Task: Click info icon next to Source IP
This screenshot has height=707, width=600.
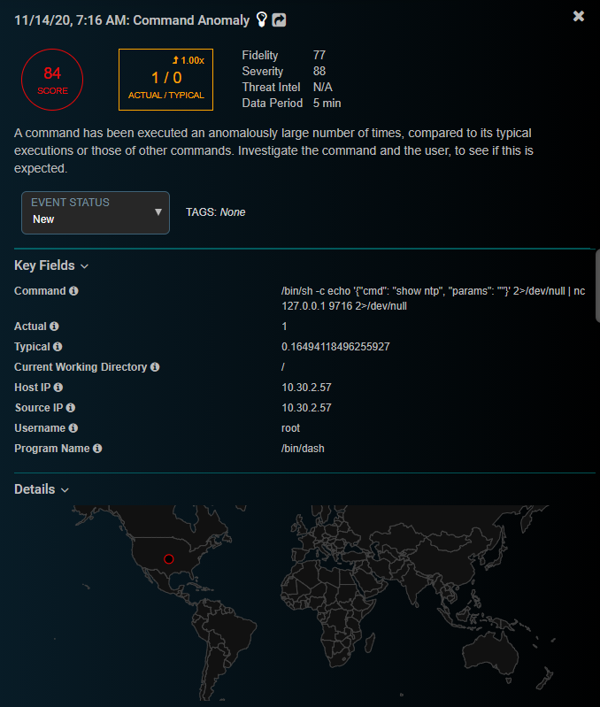Action: (71, 408)
